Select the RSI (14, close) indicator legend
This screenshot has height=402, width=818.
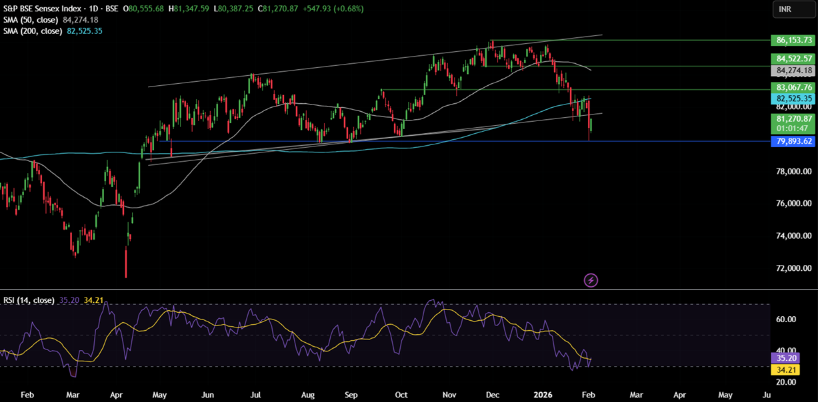click(x=27, y=300)
